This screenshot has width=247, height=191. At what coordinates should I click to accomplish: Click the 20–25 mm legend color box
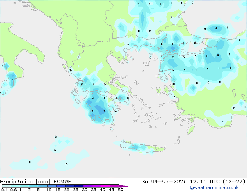69,186
